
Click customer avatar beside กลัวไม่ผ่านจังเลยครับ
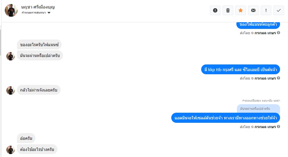tap(11, 90)
